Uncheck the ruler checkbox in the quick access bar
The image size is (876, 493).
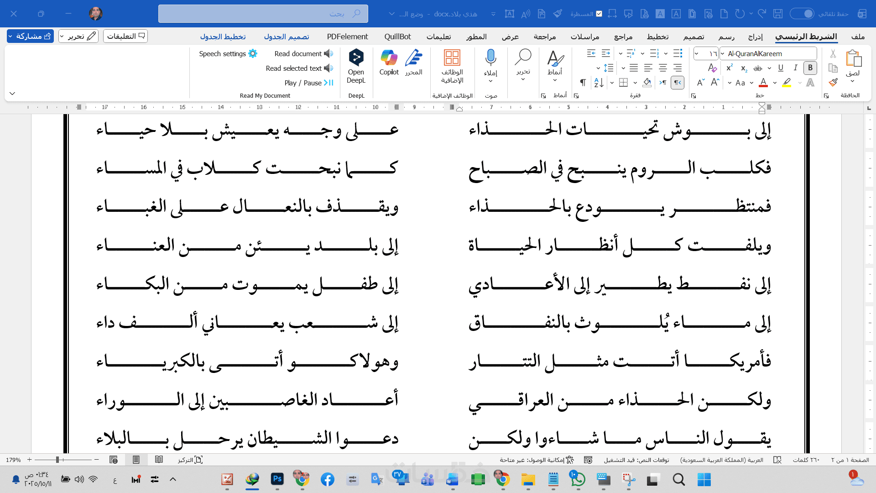click(599, 14)
